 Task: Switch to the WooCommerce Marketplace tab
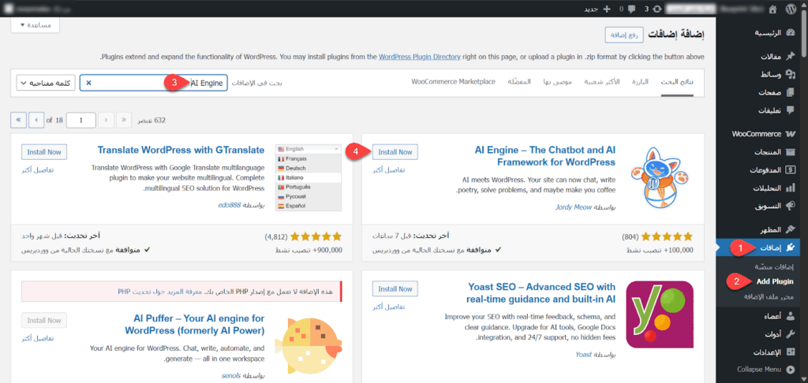tap(453, 82)
